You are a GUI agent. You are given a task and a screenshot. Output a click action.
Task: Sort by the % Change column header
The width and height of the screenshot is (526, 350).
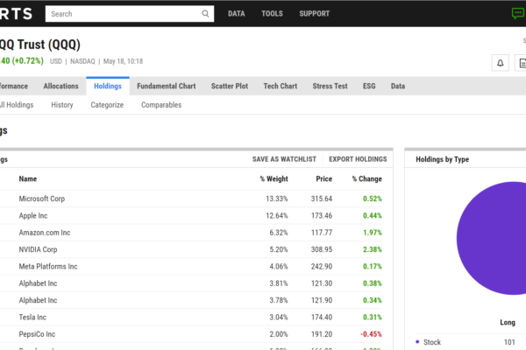(367, 178)
